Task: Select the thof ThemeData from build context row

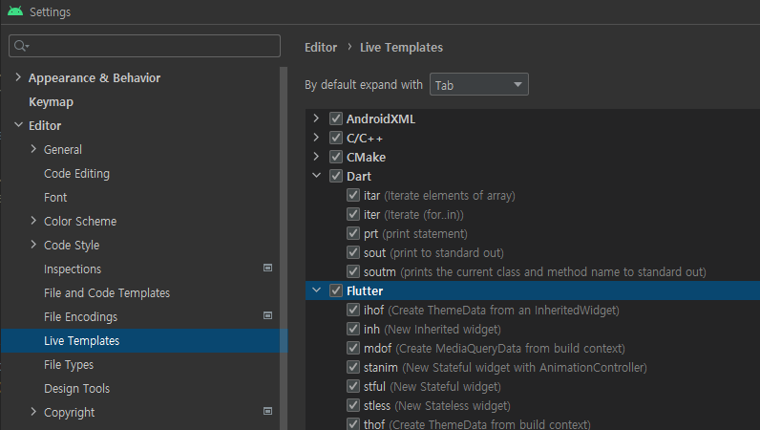Action: point(477,424)
